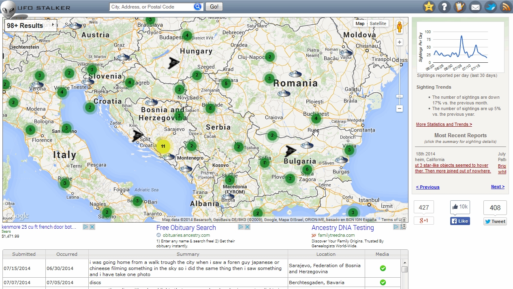The image size is (513, 289).
Task: Click the yellow cluster marker labeled 11
Action: coord(163,146)
